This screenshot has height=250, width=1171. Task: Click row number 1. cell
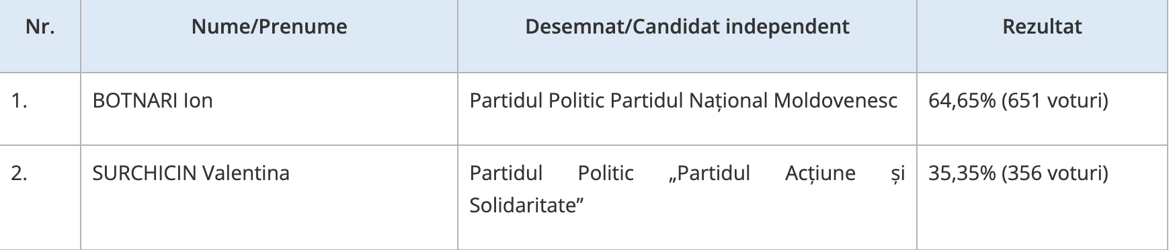[40, 108]
